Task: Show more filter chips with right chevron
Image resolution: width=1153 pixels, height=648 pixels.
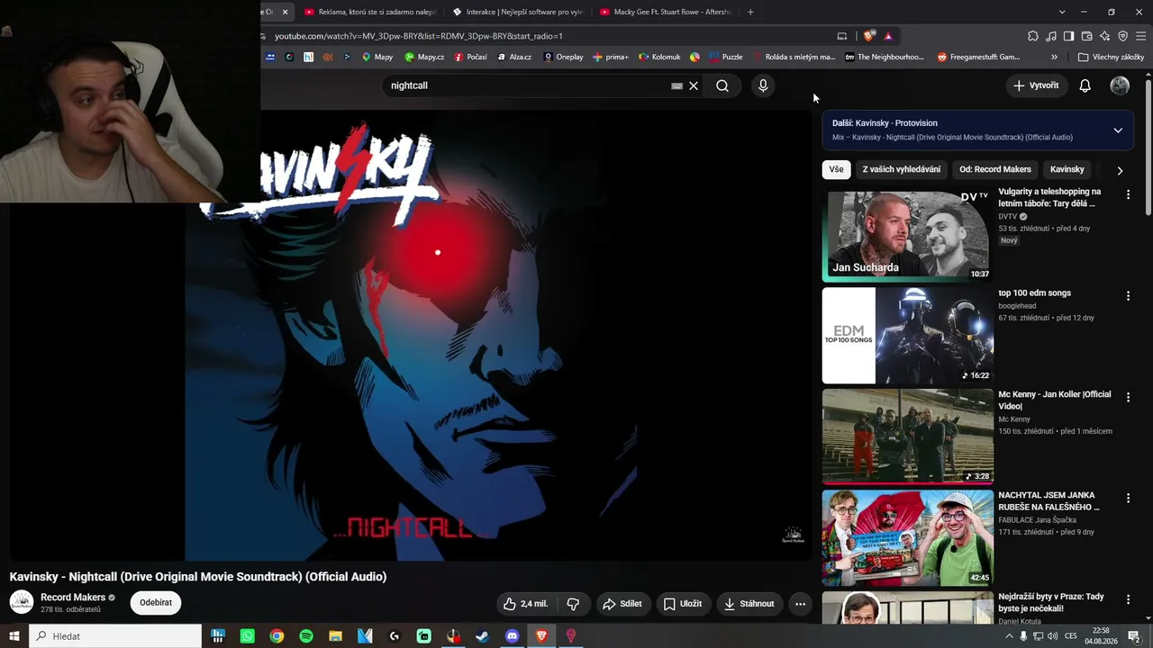Action: 1120,170
